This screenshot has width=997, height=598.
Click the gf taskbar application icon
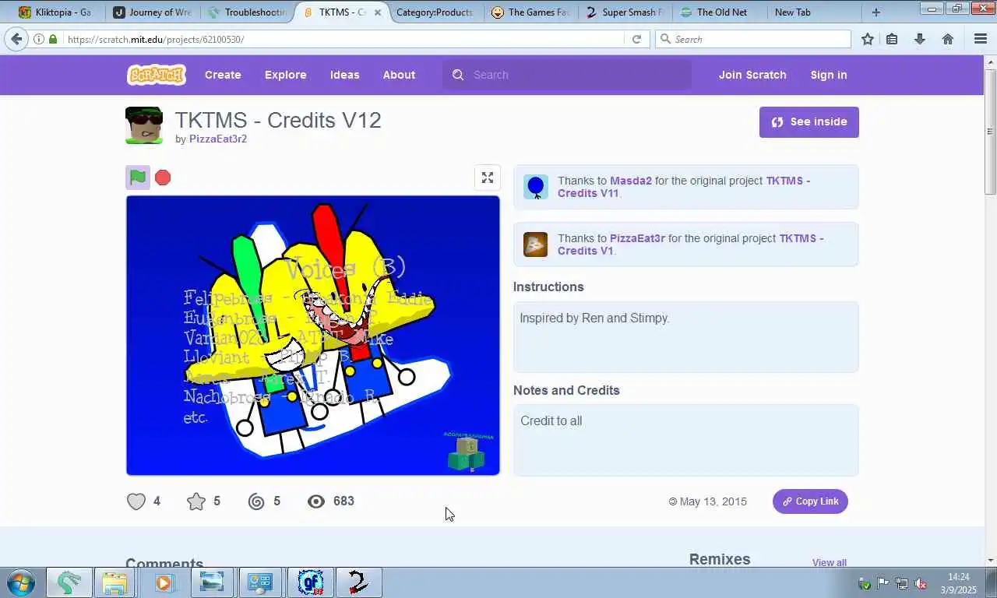(311, 582)
